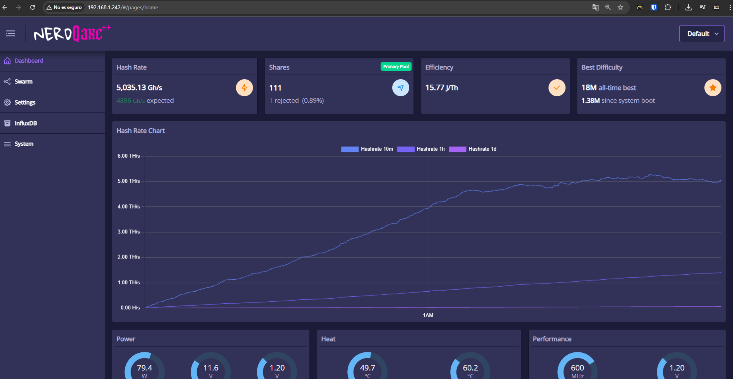Toggle Hashrate 10m series in legend
733x379 pixels.
click(x=367, y=149)
